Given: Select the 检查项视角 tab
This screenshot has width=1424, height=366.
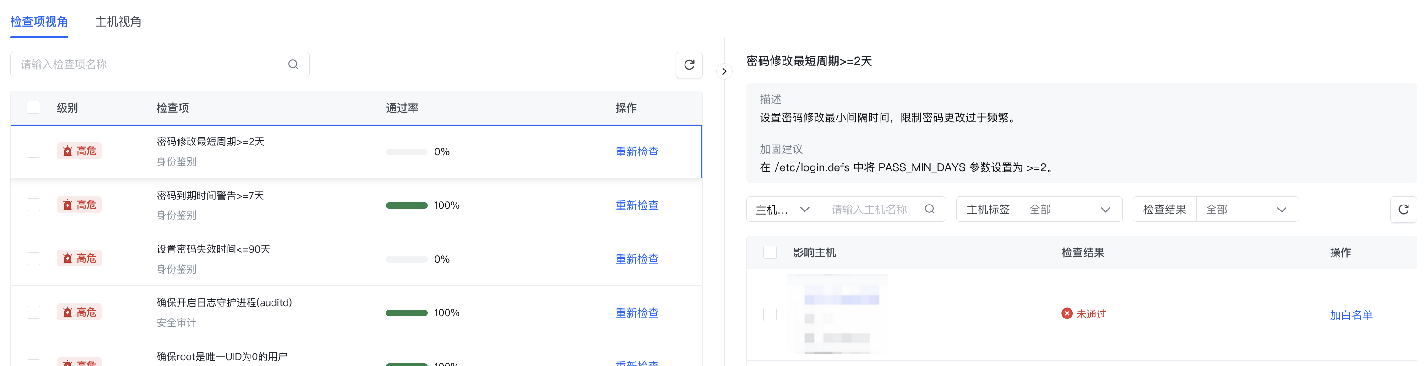Looking at the screenshot, I should pyautogui.click(x=39, y=22).
